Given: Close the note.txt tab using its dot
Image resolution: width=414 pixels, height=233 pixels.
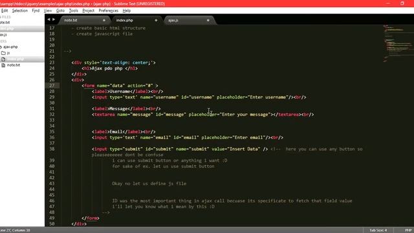Looking at the screenshot, I should (104, 20).
